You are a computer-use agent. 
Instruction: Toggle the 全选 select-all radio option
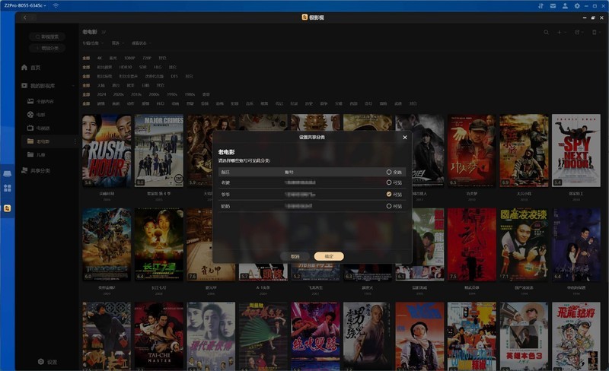tap(389, 173)
